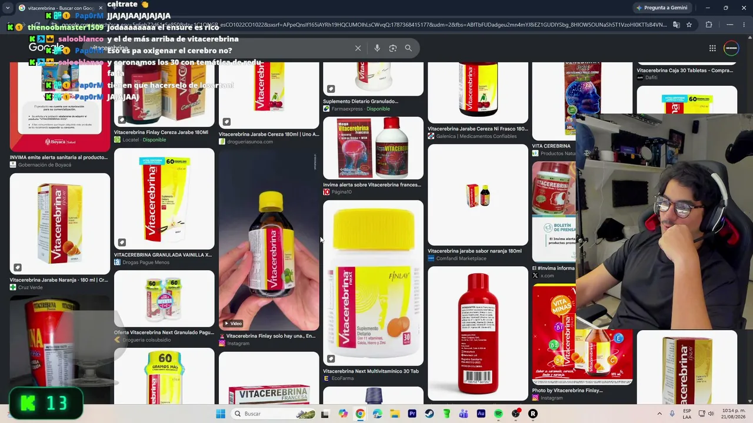Select Vitacerebrina jarabe sabor naranja 180ml image
This screenshot has width=753, height=423.
click(x=478, y=194)
